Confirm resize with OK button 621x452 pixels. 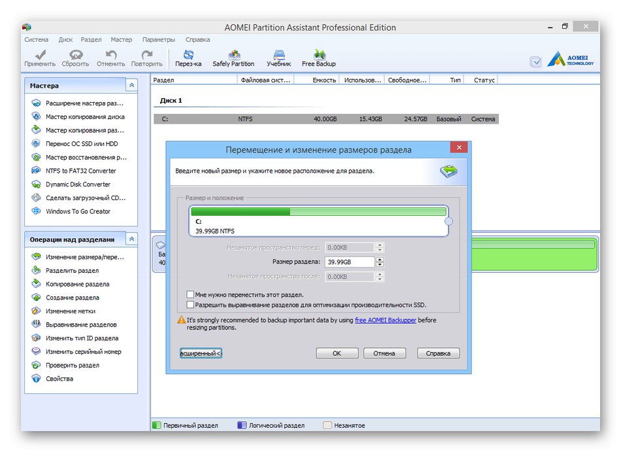[x=337, y=353]
